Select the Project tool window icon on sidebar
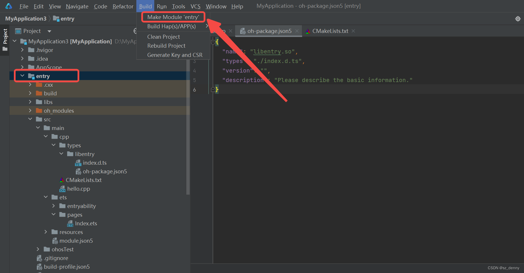The image size is (524, 273). [5, 38]
